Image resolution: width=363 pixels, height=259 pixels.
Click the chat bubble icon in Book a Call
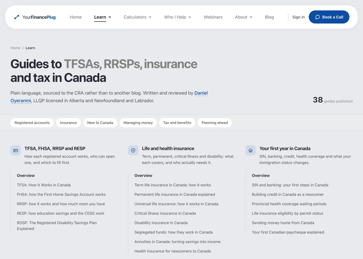[x=317, y=17]
